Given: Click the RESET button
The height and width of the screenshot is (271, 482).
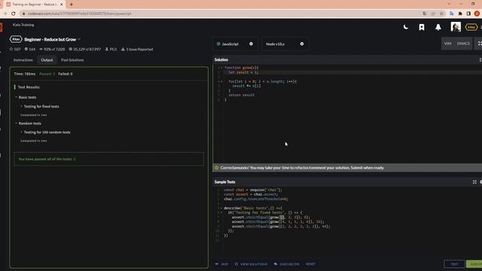Looking at the screenshot, I should coord(310,264).
